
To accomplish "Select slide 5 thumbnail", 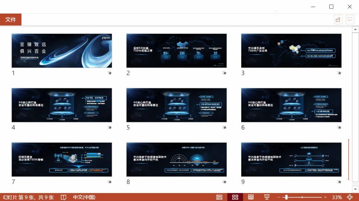I will point(177,105).
